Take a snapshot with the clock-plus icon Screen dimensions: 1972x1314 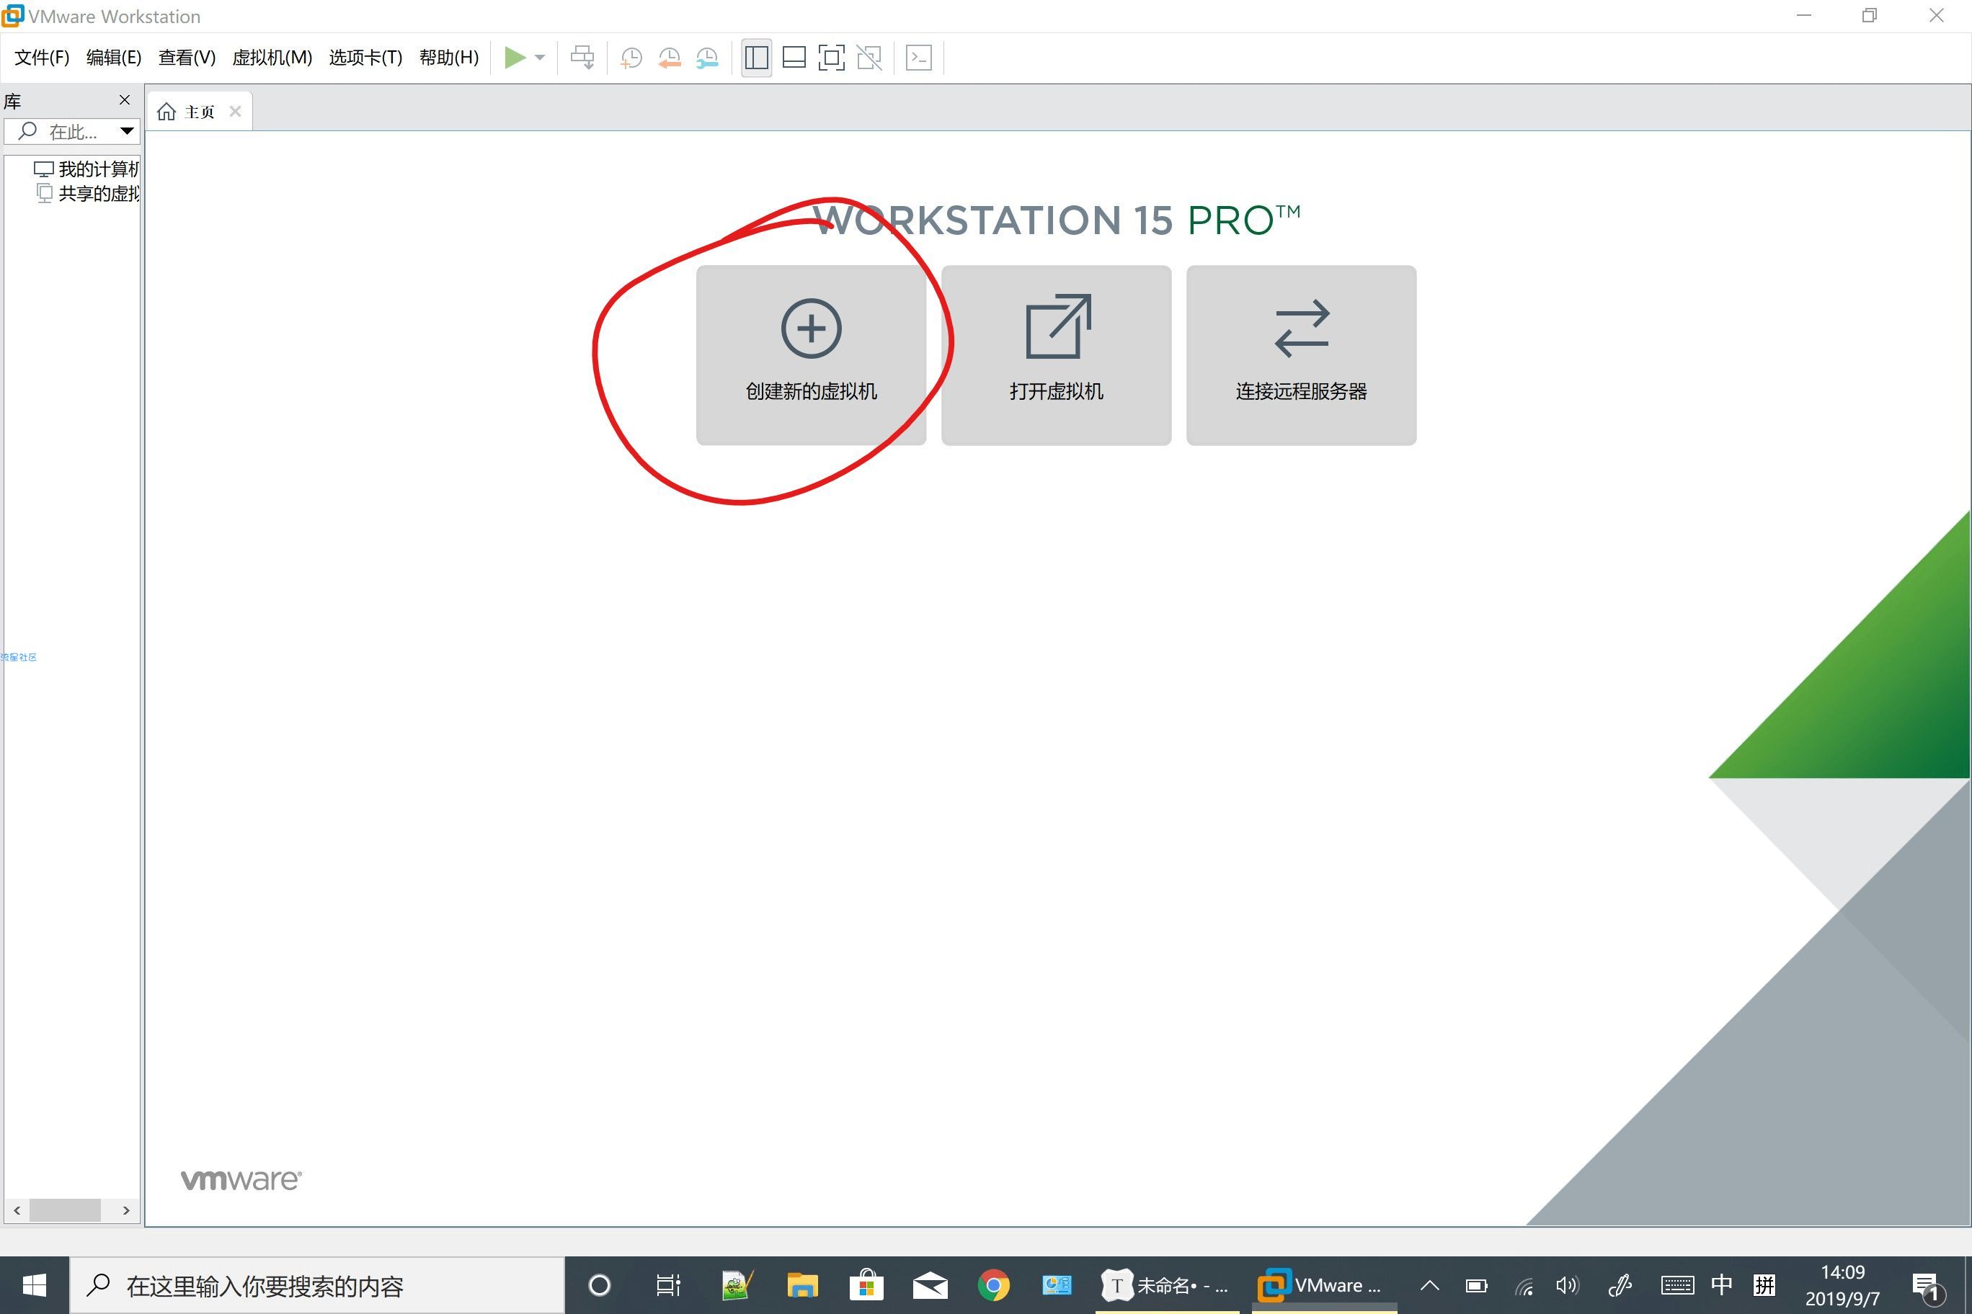pos(631,58)
